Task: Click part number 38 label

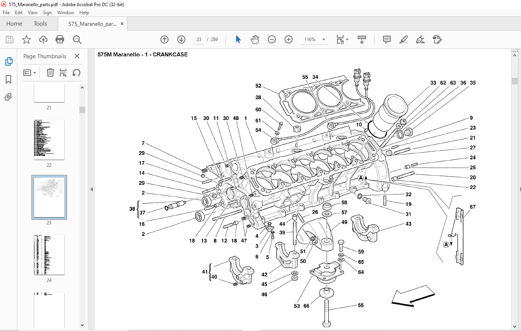Action: click(133, 209)
